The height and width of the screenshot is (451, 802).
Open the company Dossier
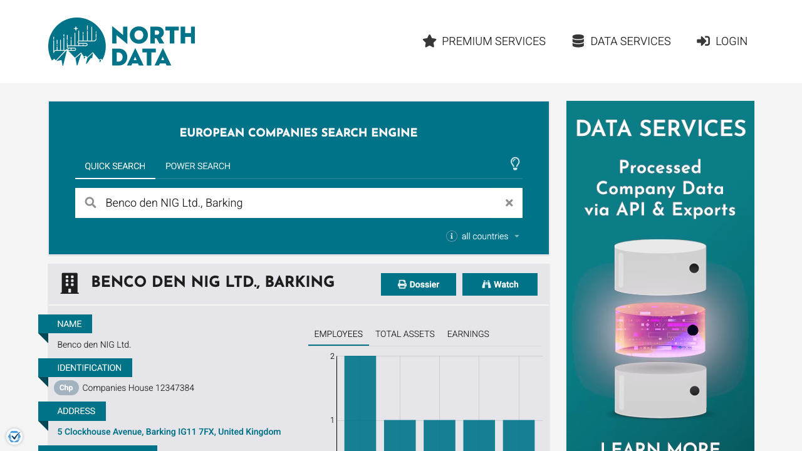418,284
